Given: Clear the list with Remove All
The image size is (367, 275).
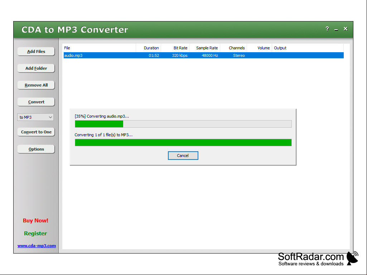Looking at the screenshot, I should 36,85.
